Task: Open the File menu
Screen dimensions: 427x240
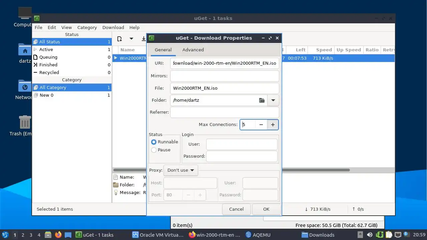Action: click(38, 28)
